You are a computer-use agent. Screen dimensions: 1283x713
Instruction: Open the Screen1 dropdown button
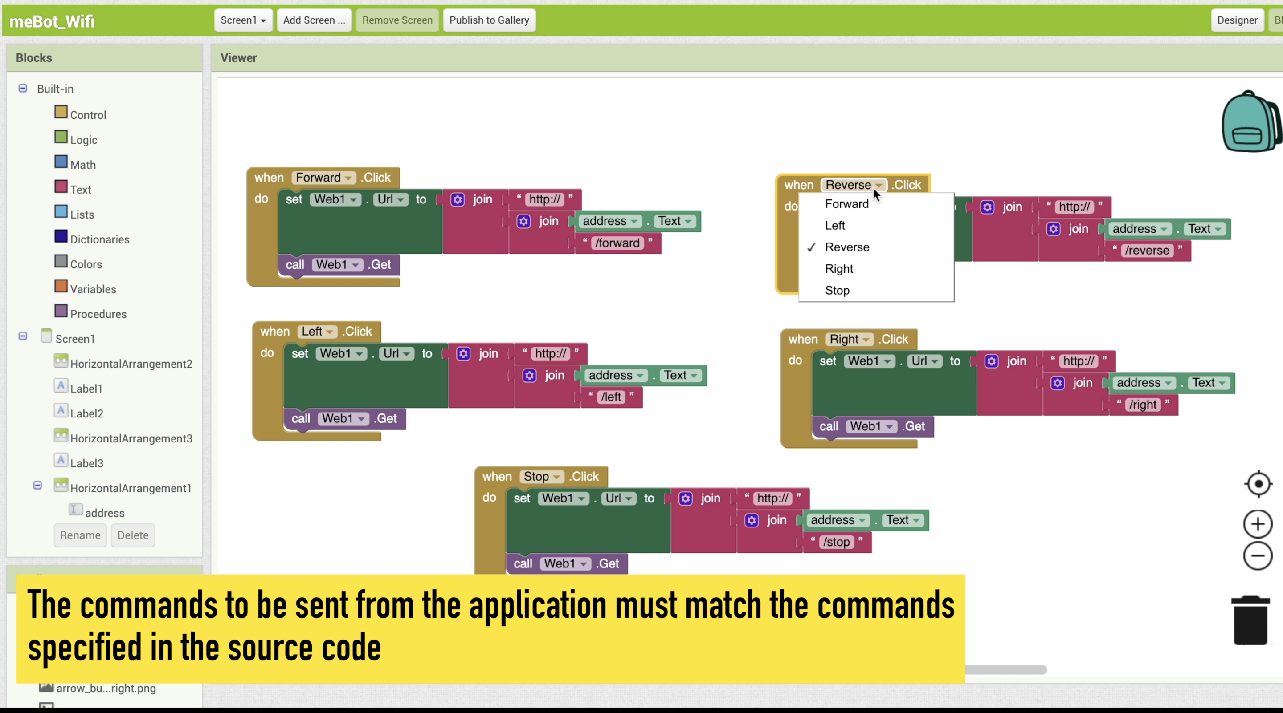[x=243, y=20]
